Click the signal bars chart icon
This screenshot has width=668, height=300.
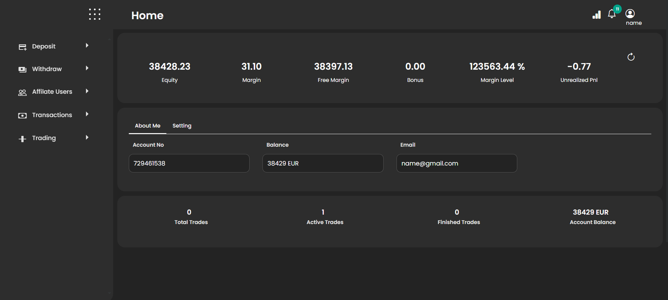(x=597, y=15)
